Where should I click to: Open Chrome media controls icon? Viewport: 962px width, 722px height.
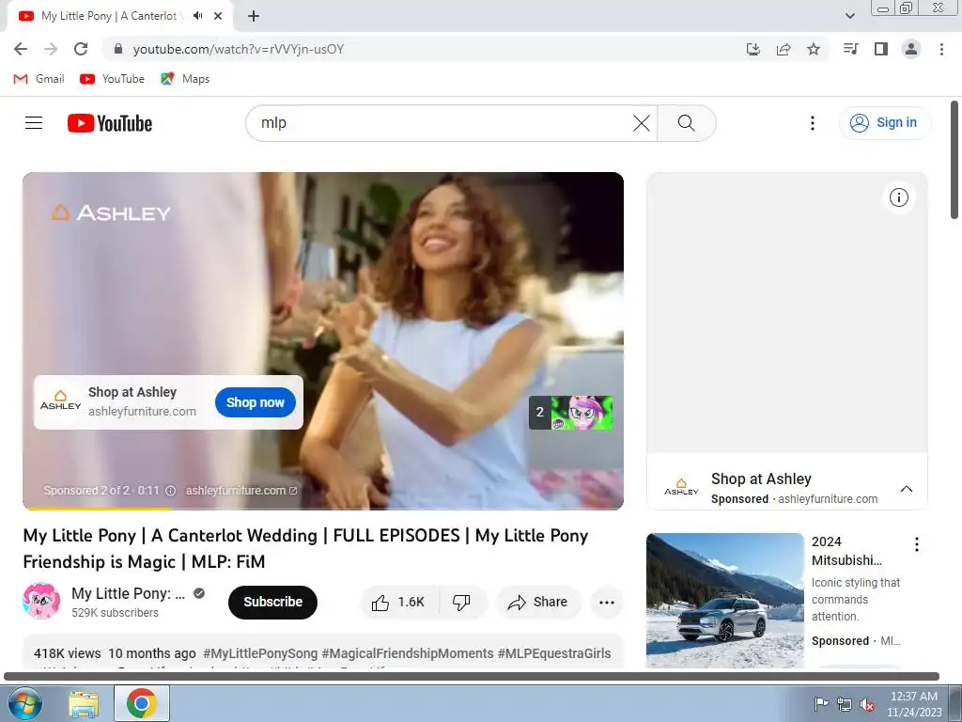tap(850, 49)
